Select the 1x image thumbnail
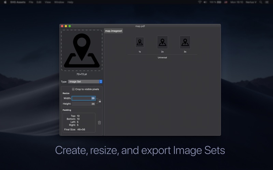 (140, 42)
